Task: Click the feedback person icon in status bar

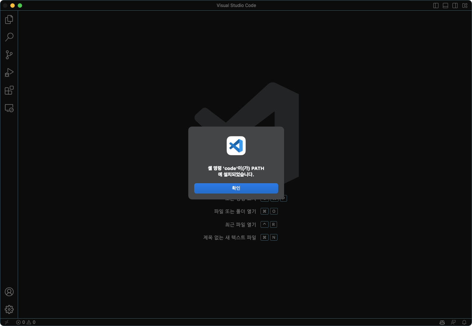Action: tap(453, 322)
